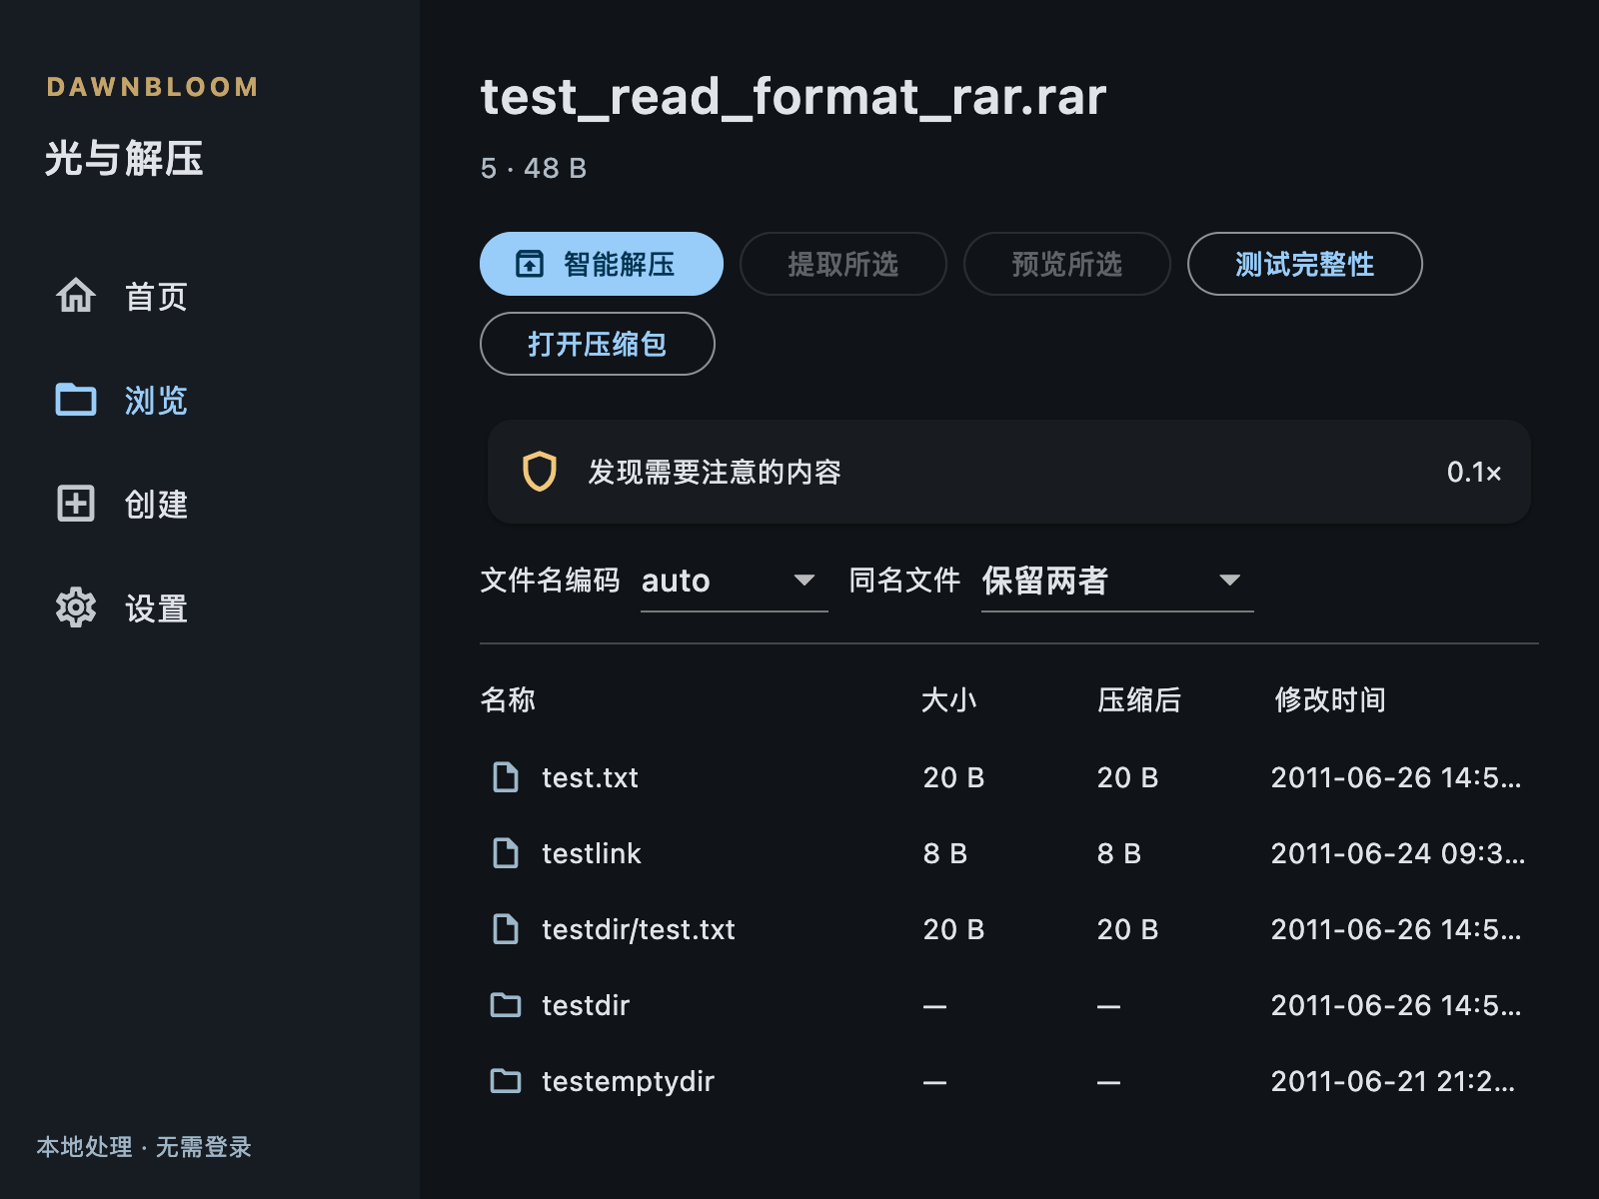Viewport: 1599px width, 1199px height.
Task: Open the 首页 navigation item
Action: [x=210, y=296]
